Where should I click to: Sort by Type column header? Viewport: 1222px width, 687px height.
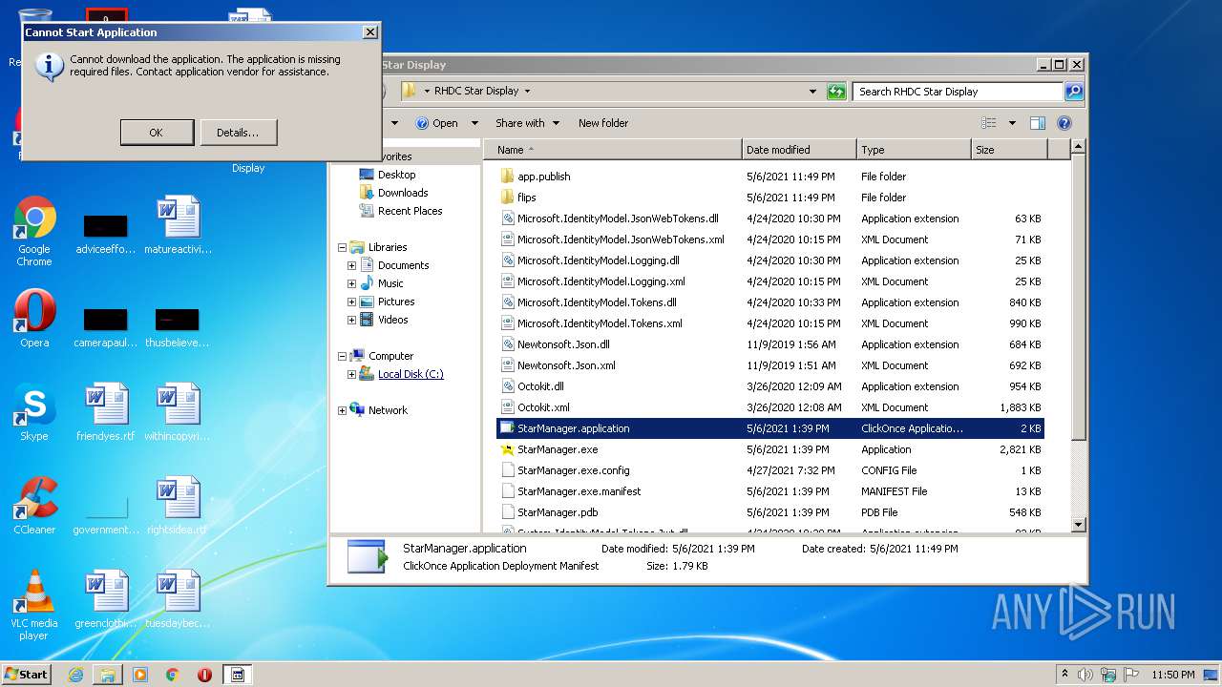[914, 150]
